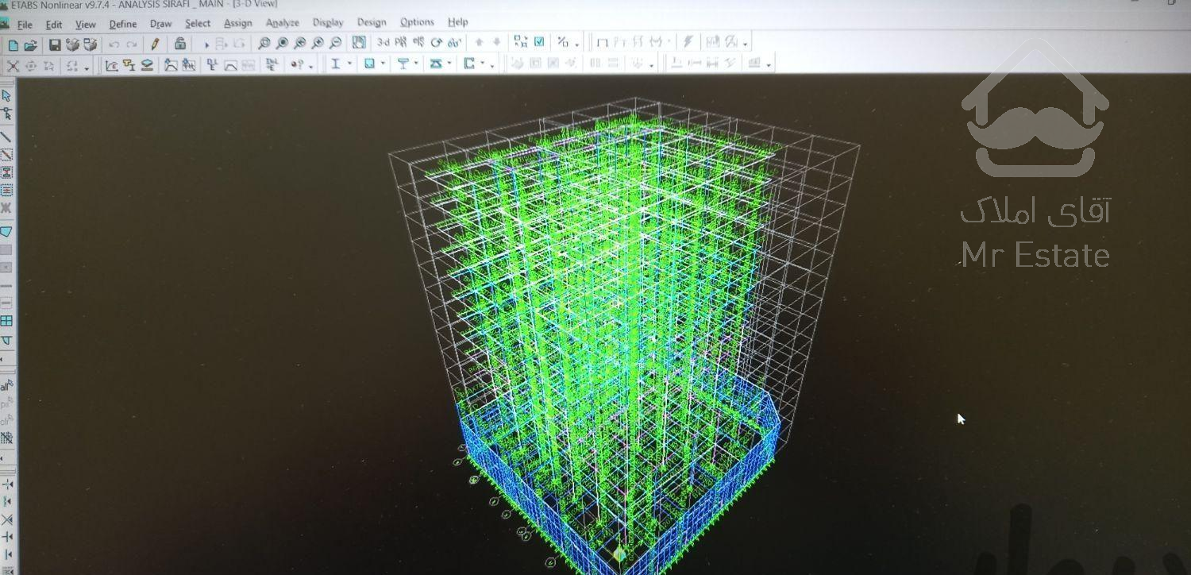The height and width of the screenshot is (575, 1191).
Task: Open the question-mark toolbar dropdown
Action: [x=310, y=66]
